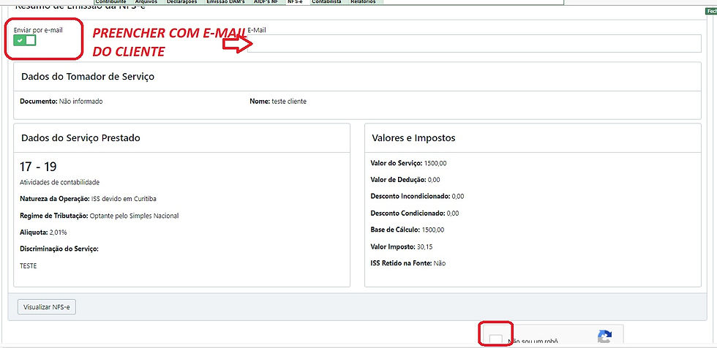
Task: Click the Desconto Incondicionado: 0,00 line
Action: tap(418, 197)
